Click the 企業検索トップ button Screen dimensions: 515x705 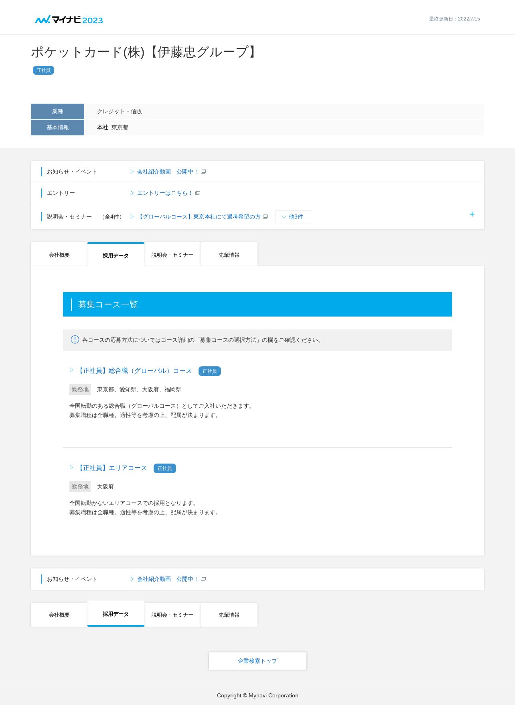(257, 661)
